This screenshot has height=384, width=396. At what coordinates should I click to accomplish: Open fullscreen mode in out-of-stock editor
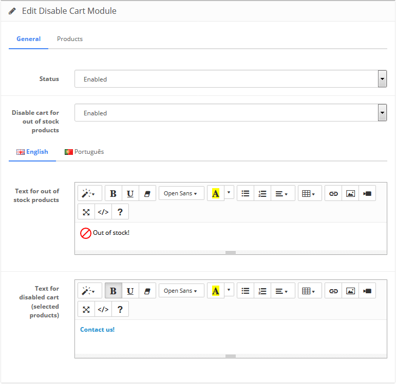[x=86, y=212]
